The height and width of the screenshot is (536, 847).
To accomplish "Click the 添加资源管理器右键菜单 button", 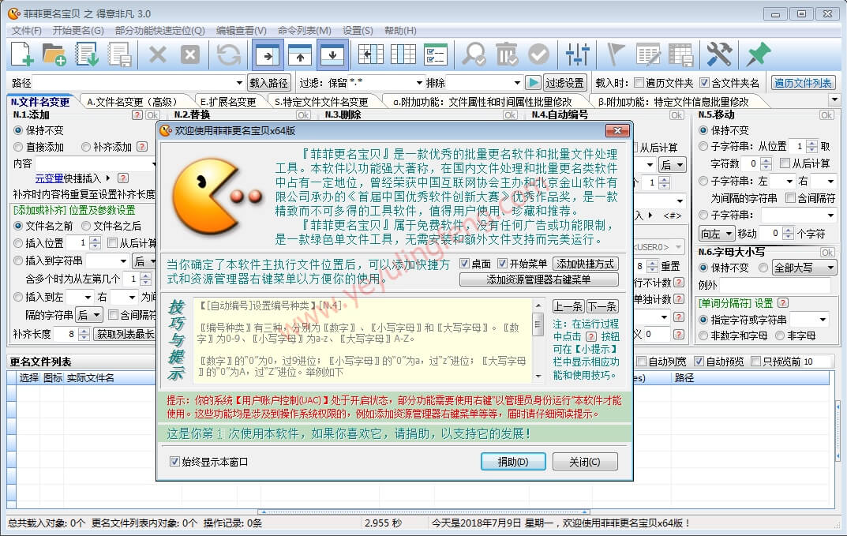I will coord(538,279).
